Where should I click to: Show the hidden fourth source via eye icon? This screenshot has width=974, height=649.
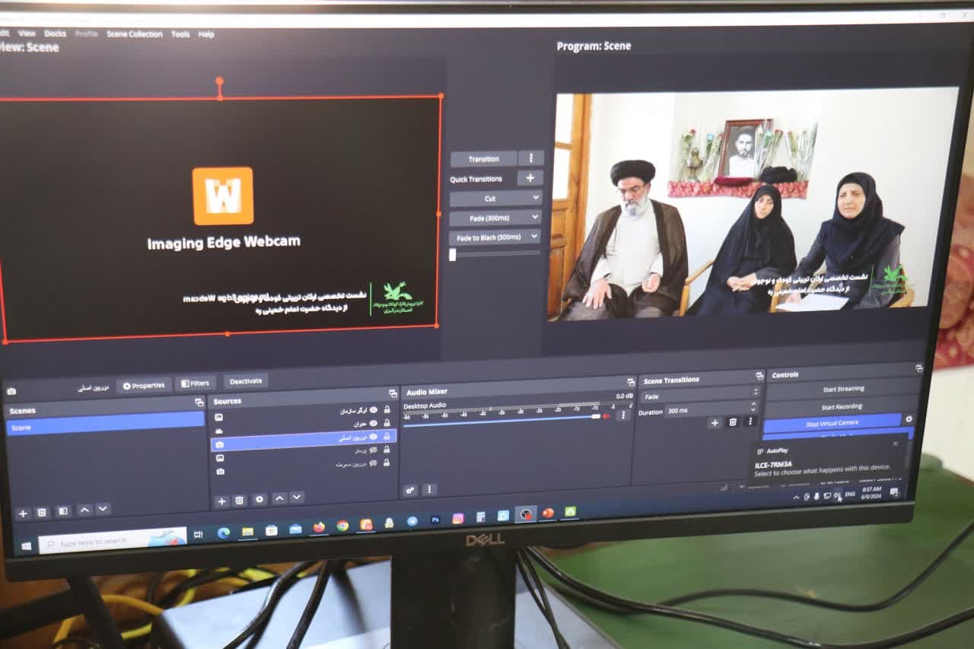(x=373, y=450)
